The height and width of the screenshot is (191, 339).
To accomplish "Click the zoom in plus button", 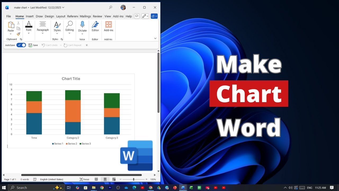I will pyautogui.click(x=146, y=179).
